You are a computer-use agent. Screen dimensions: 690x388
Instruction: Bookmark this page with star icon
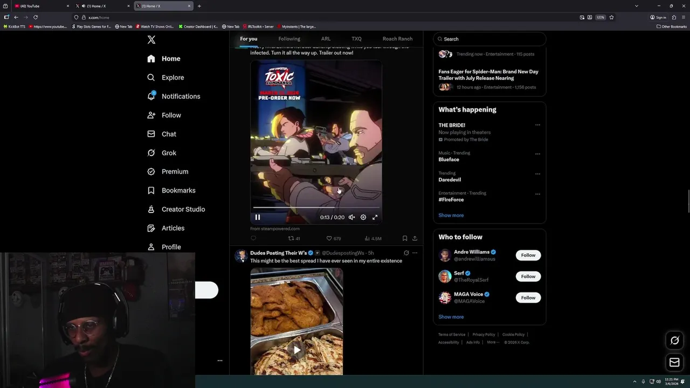click(x=611, y=17)
